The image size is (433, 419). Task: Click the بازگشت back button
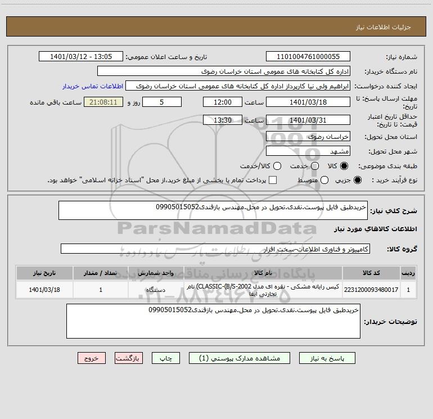(x=129, y=358)
